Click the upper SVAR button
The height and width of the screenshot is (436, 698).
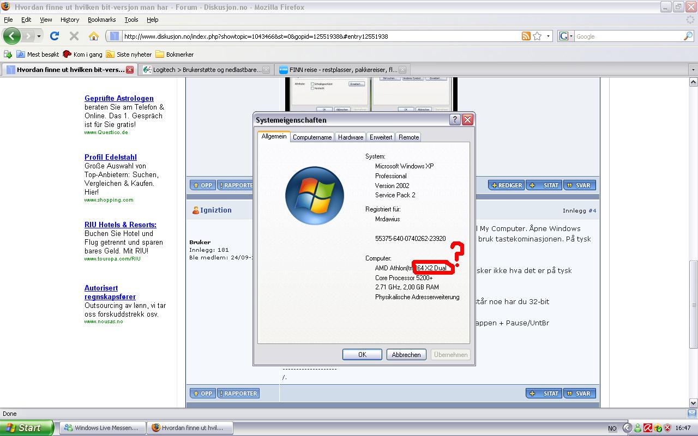click(x=579, y=185)
